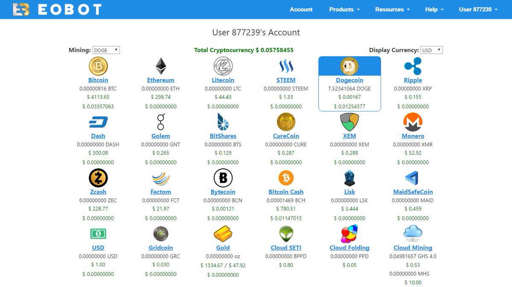The width and height of the screenshot is (512, 287).
Task: Open the Bitcoin Cash link
Action: pos(286,191)
